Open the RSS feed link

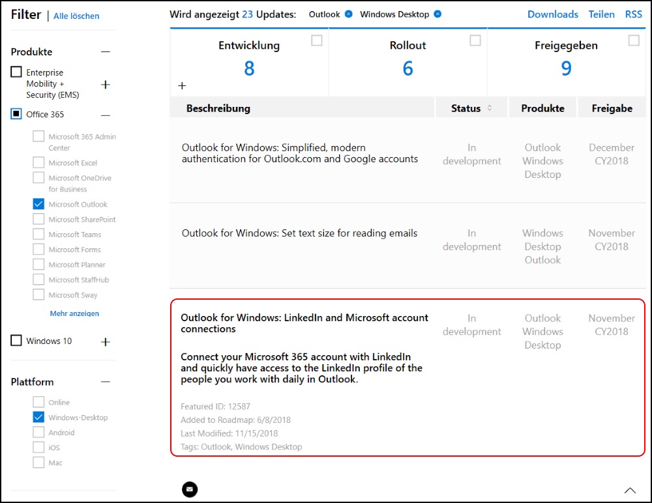point(633,14)
